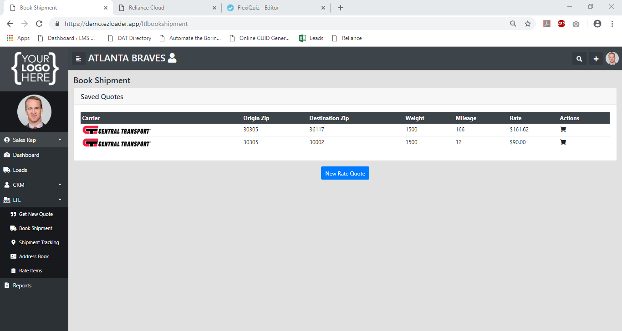The image size is (622, 331).
Task: Open the search icon in the header
Action: click(x=579, y=59)
